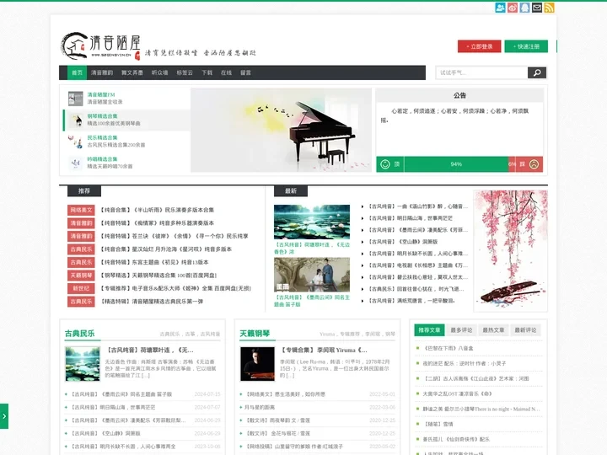Image resolution: width=607 pixels, height=455 pixels.
Task: Click the red 立即登录 login button
Action: (x=479, y=46)
